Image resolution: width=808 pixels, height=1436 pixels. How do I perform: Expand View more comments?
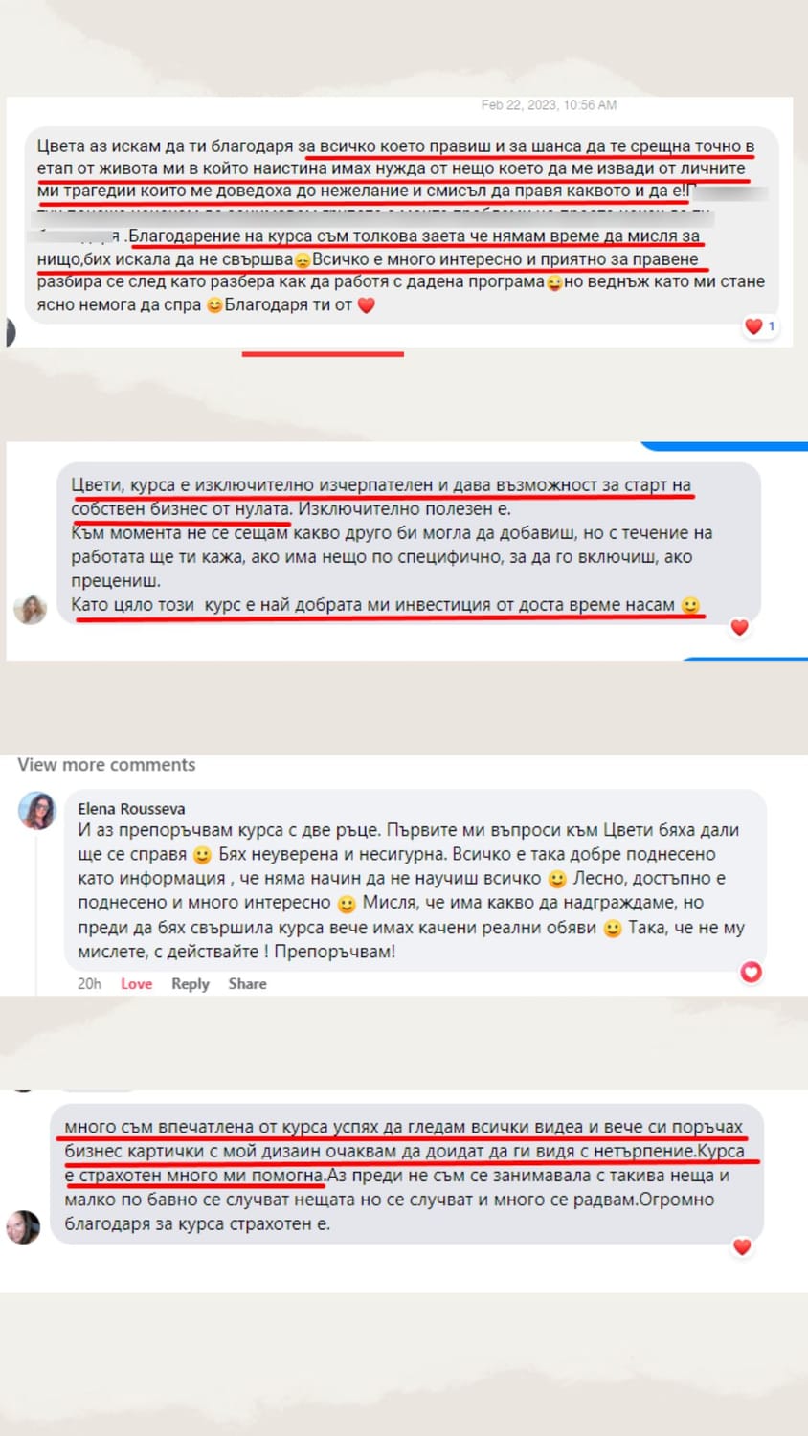coord(106,765)
